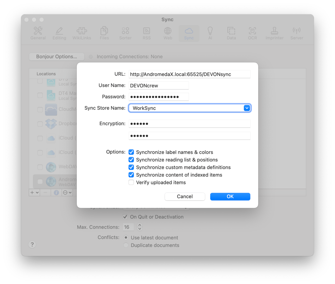
Task: Switch to the Web preferences tab
Action: click(168, 34)
